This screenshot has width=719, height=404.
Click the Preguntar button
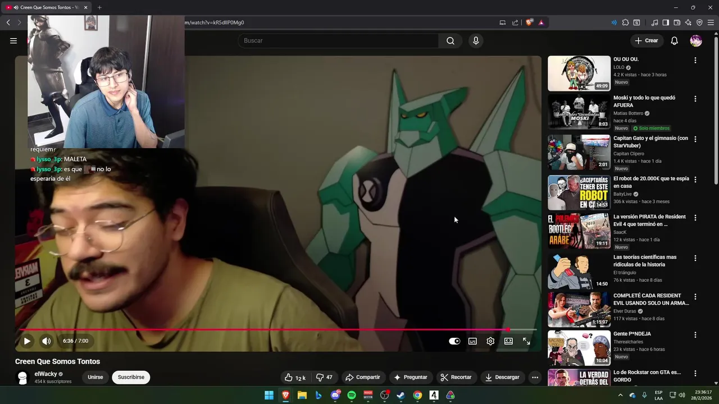point(411,377)
